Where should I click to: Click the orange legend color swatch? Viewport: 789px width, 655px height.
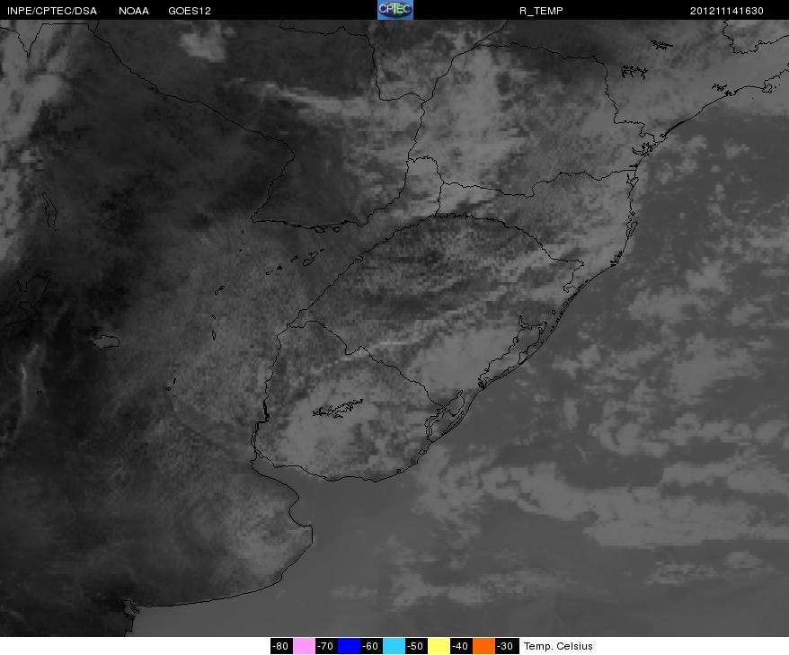483,646
